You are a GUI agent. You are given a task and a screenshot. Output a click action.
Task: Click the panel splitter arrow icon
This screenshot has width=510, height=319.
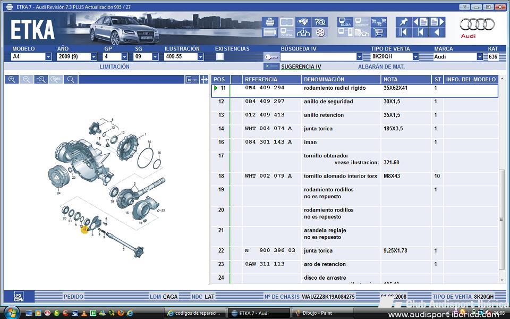(204, 79)
